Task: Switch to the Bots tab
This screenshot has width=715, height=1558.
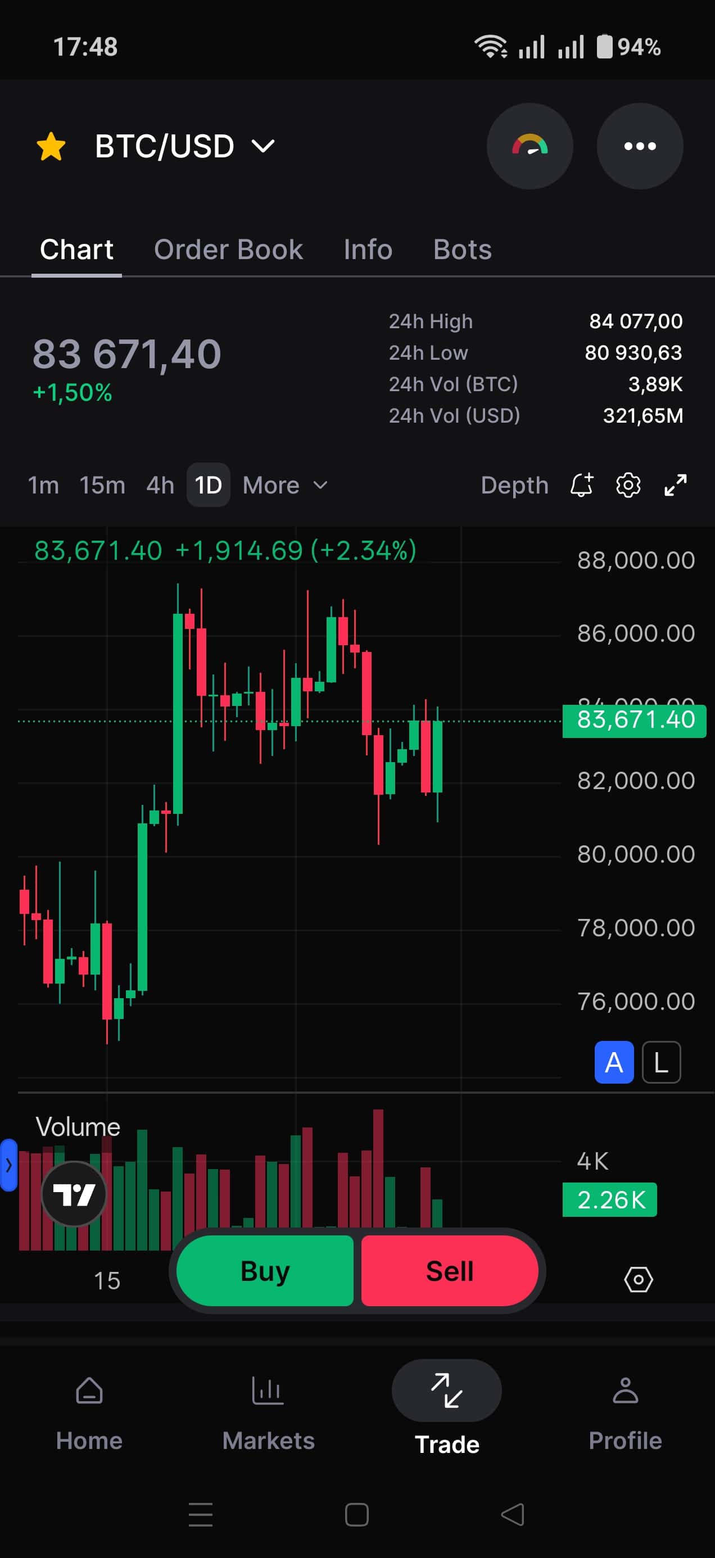Action: 462,249
